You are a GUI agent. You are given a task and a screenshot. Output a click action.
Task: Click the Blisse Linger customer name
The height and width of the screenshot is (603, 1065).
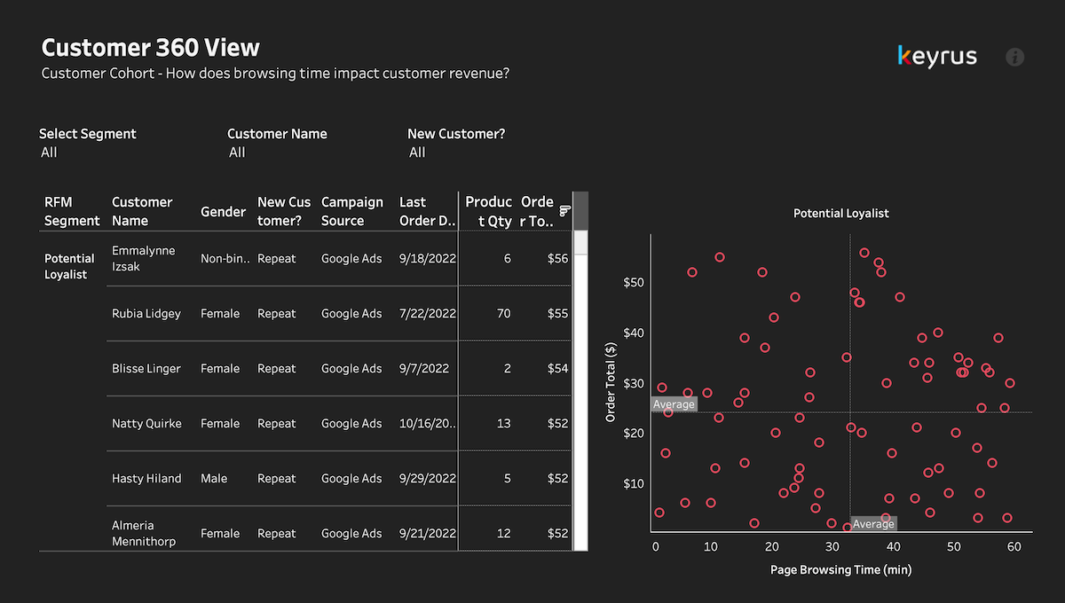146,368
